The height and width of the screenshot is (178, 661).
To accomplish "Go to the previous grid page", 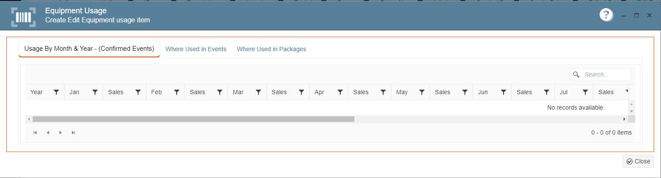I will coord(48,132).
